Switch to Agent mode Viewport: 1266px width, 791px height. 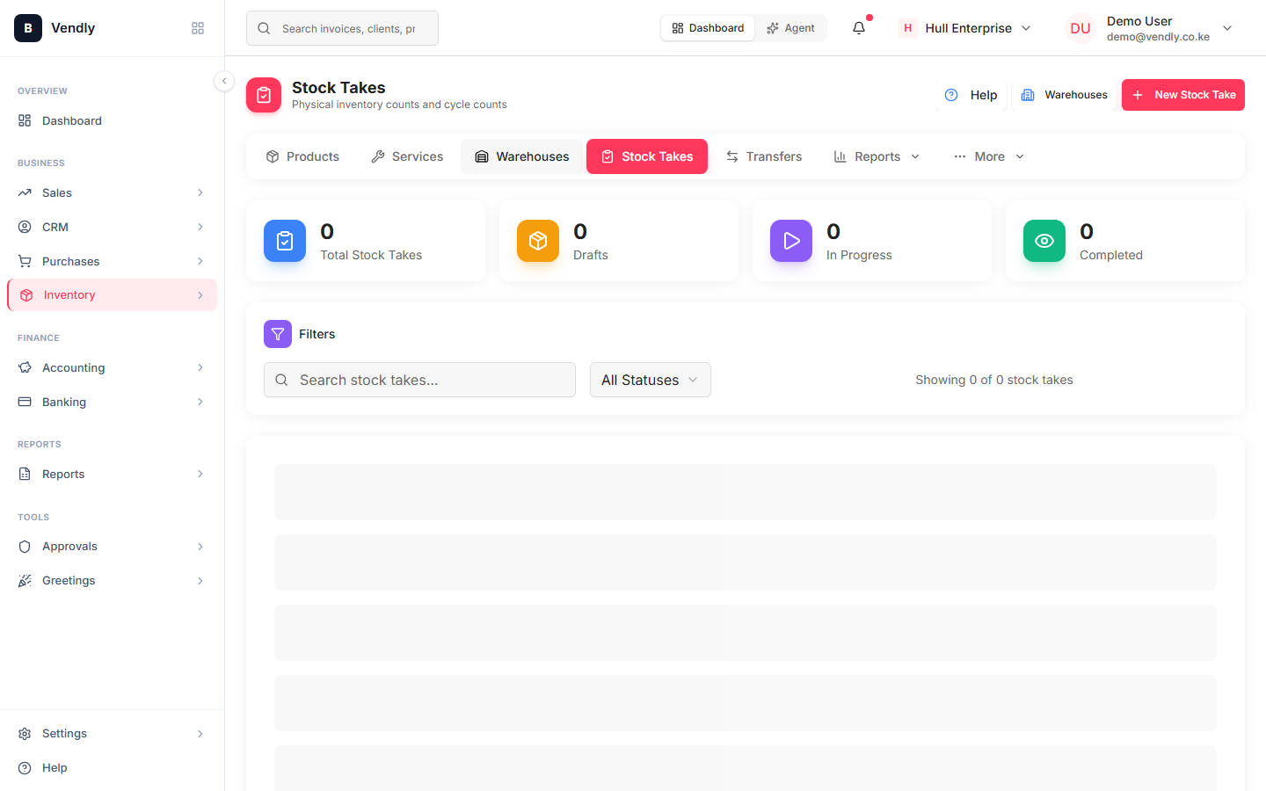(790, 28)
